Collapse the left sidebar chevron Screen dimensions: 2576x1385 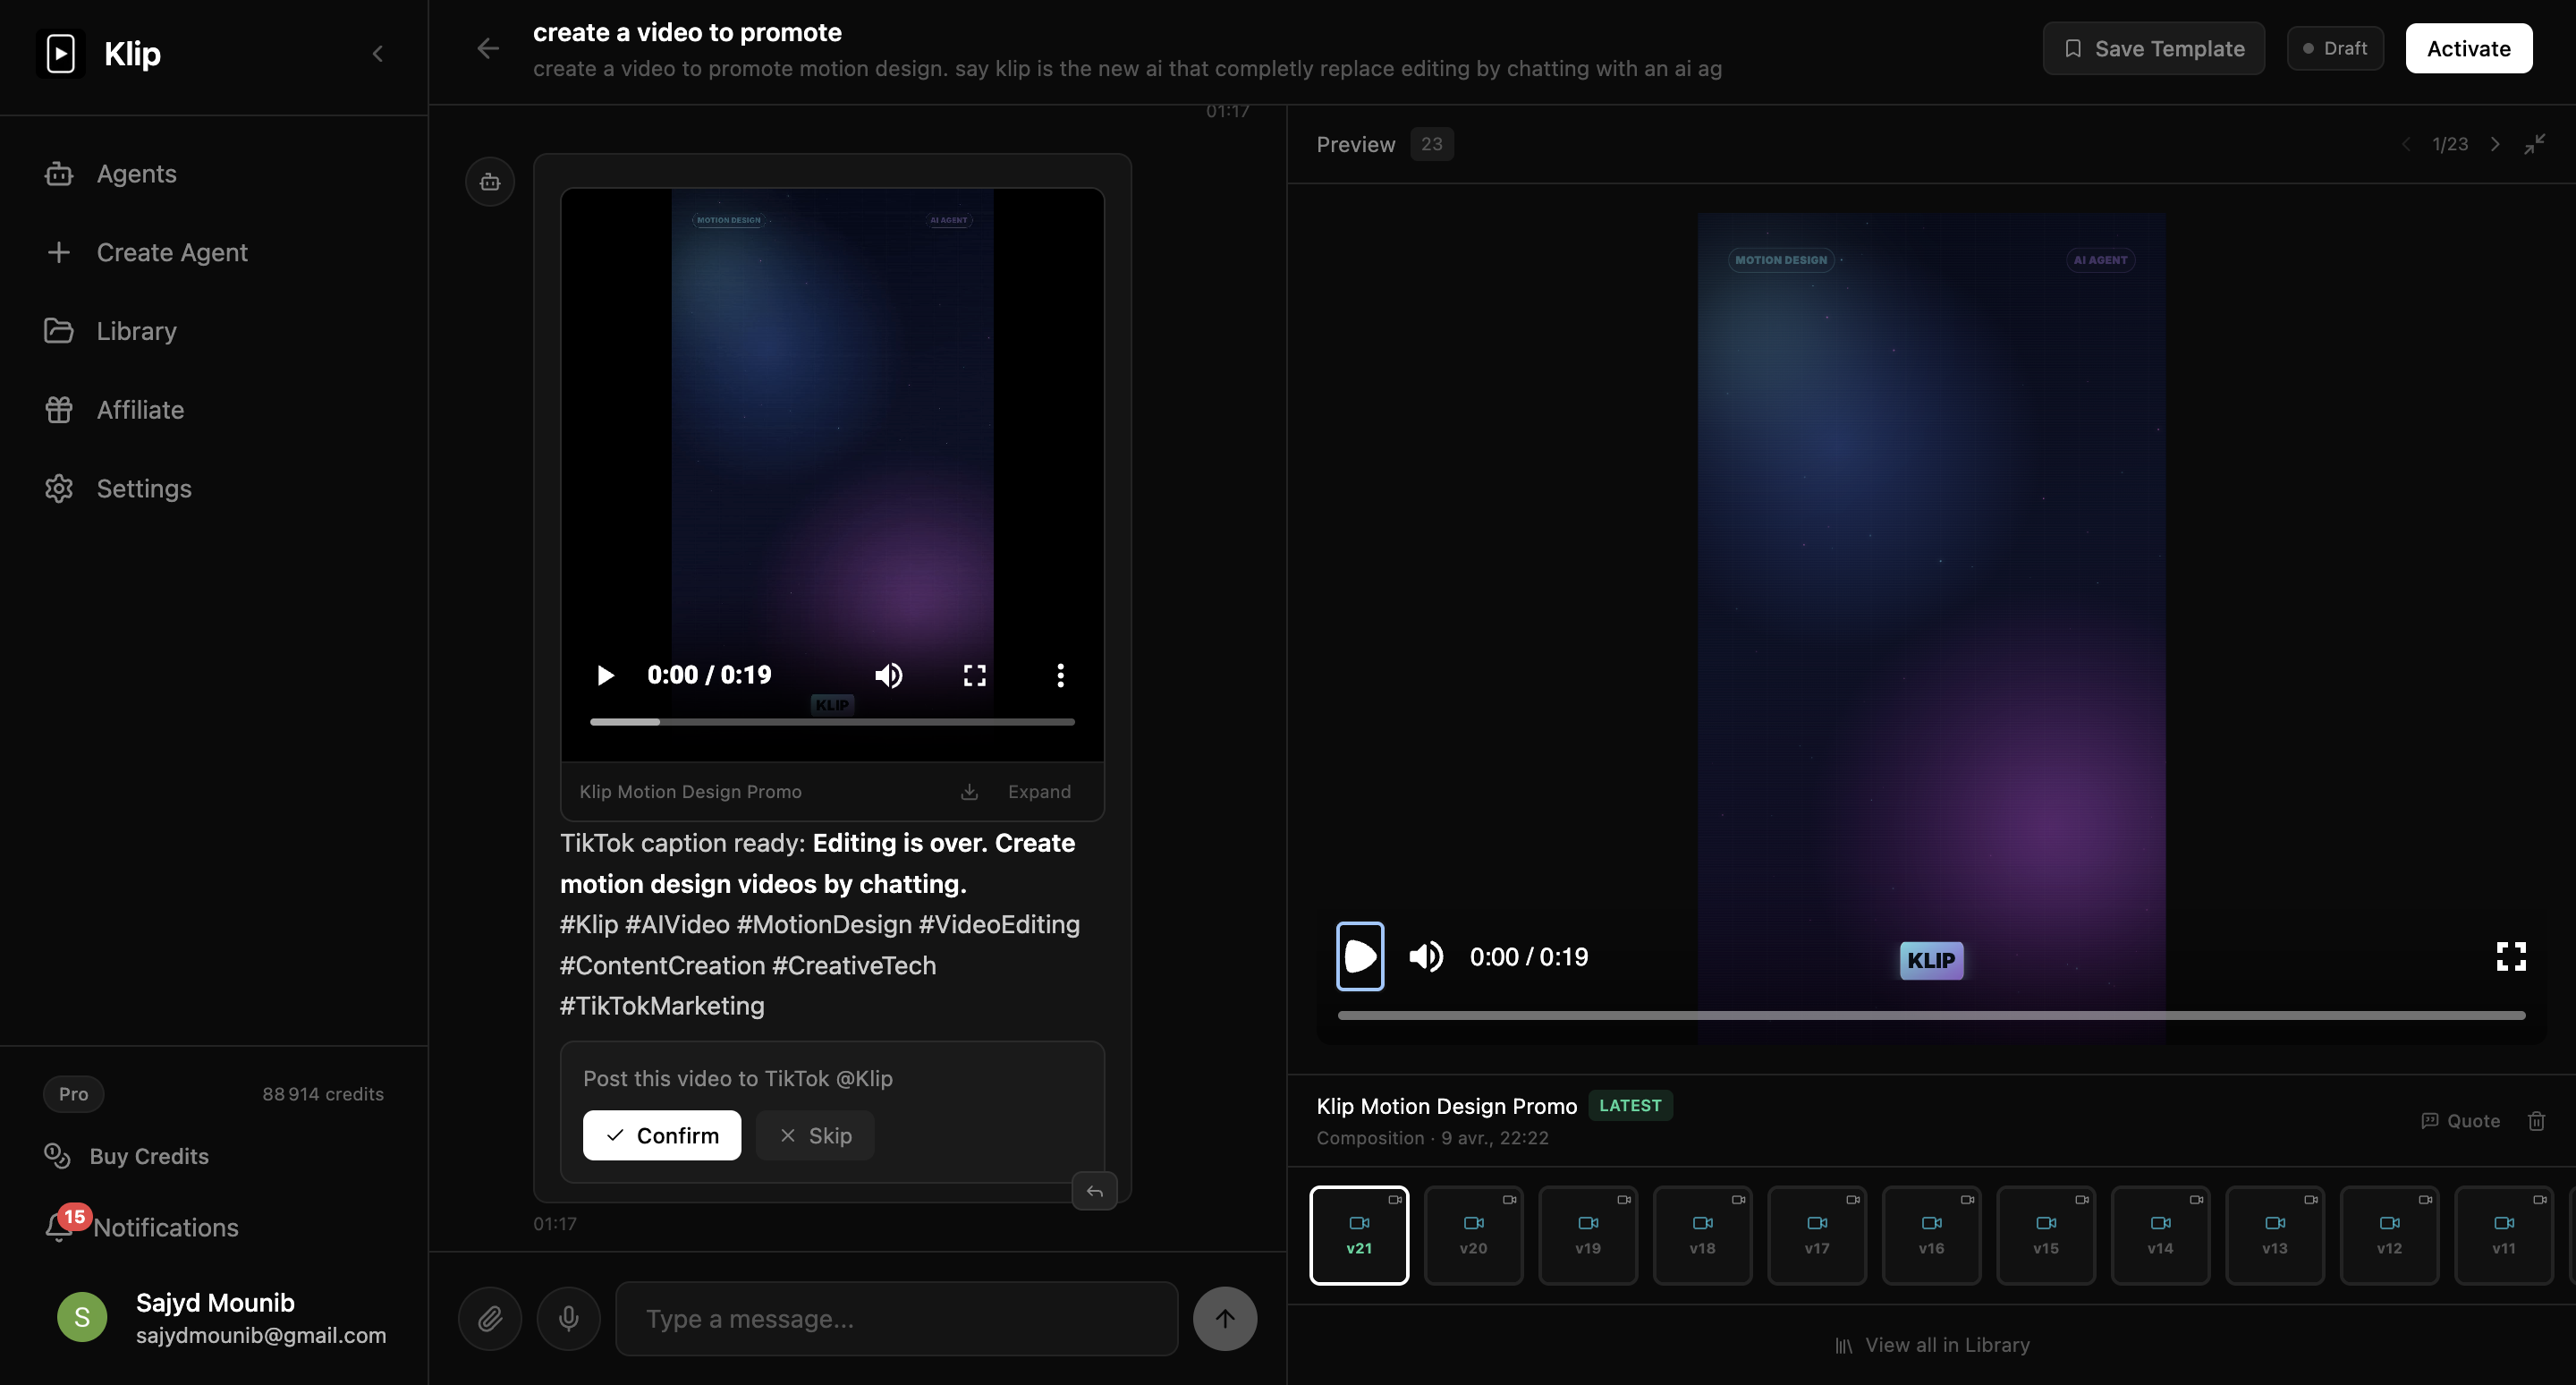coord(377,53)
